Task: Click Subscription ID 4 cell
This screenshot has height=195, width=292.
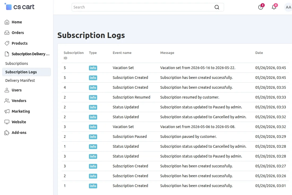Action: pyautogui.click(x=65, y=87)
